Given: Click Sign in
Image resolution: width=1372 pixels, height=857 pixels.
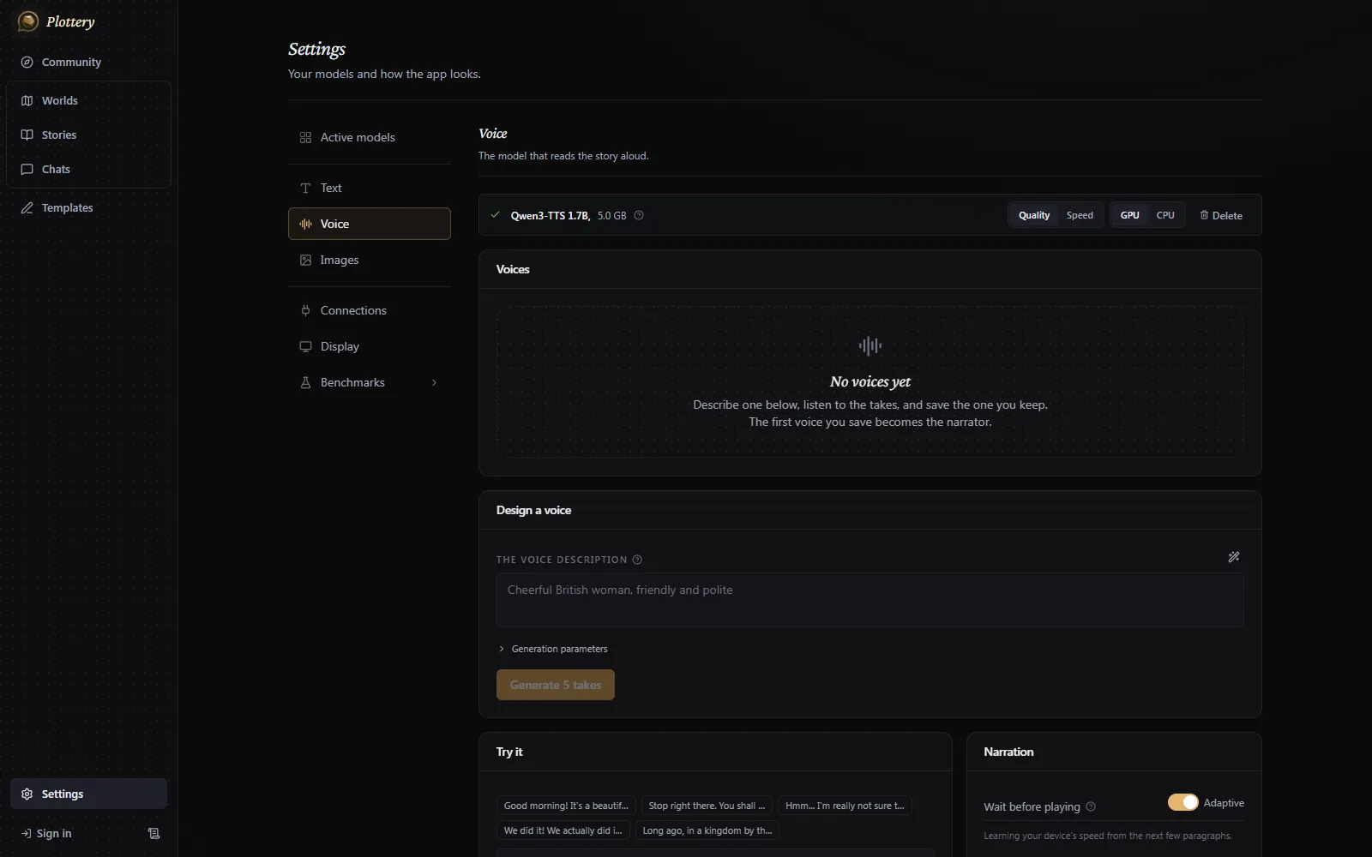Looking at the screenshot, I should tap(47, 833).
